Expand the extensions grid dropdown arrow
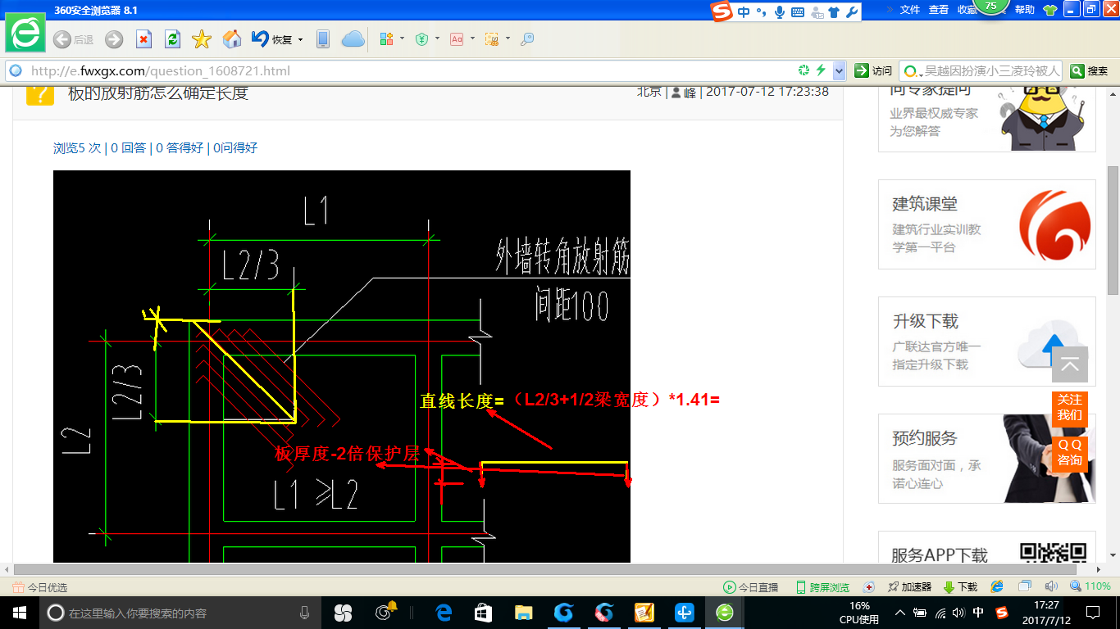The width and height of the screenshot is (1120, 629). tap(401, 38)
